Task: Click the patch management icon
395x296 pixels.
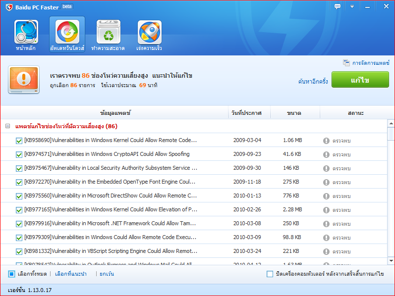Action: pyautogui.click(x=346, y=63)
